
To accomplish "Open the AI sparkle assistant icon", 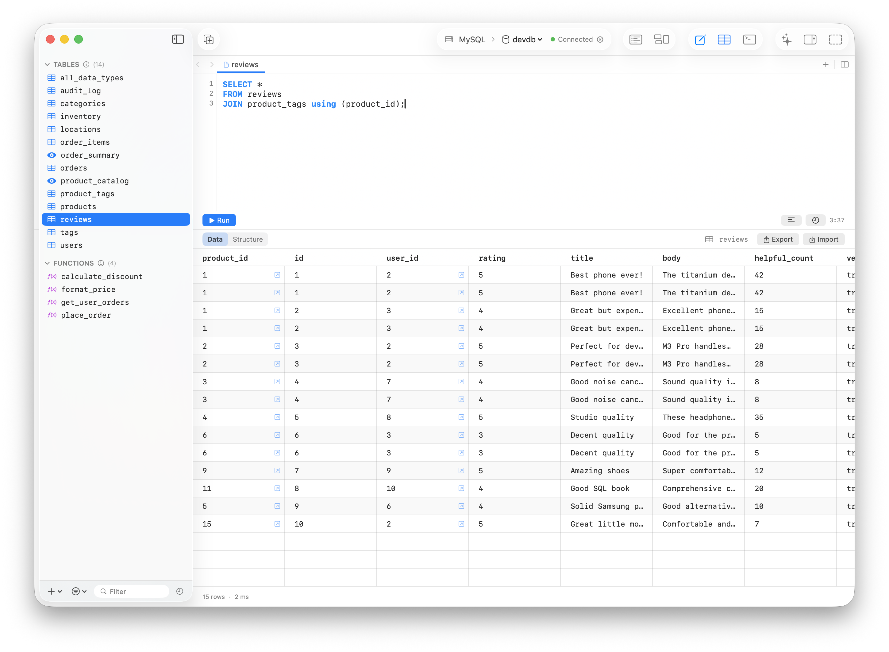I will [x=786, y=40].
